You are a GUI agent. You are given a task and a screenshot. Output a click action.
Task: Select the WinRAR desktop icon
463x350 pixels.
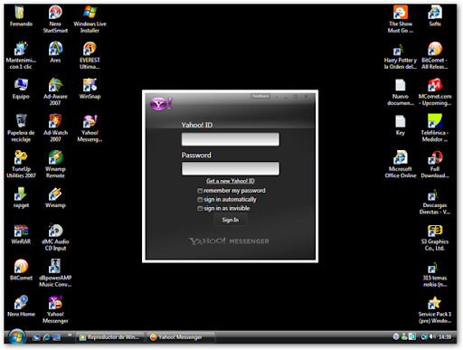pos(21,231)
